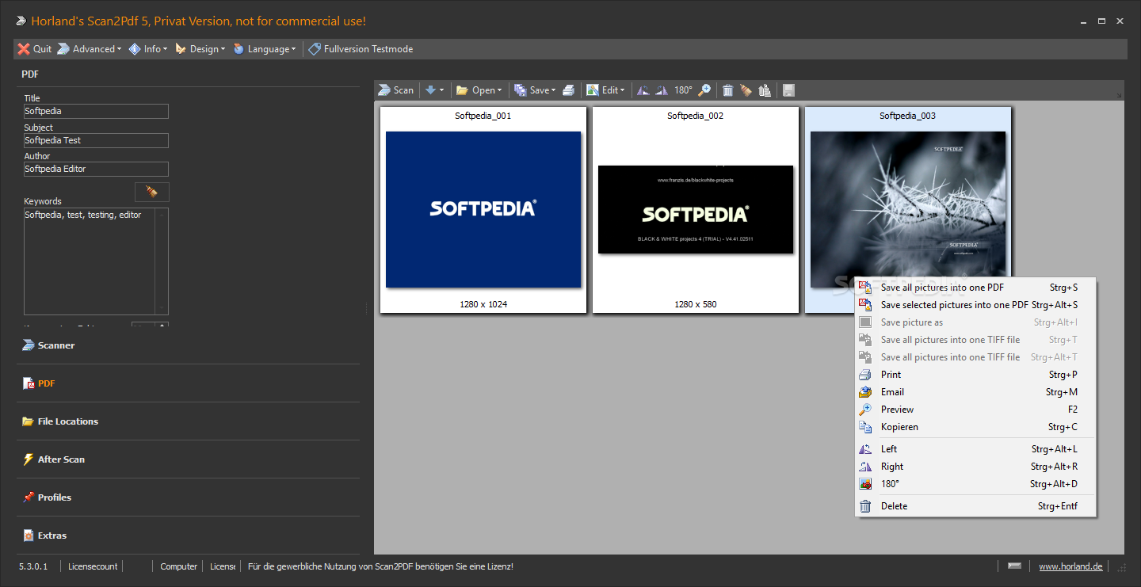This screenshot has height=587, width=1141.
Task: Click the sort pages toolbar icon
Action: pyautogui.click(x=765, y=90)
